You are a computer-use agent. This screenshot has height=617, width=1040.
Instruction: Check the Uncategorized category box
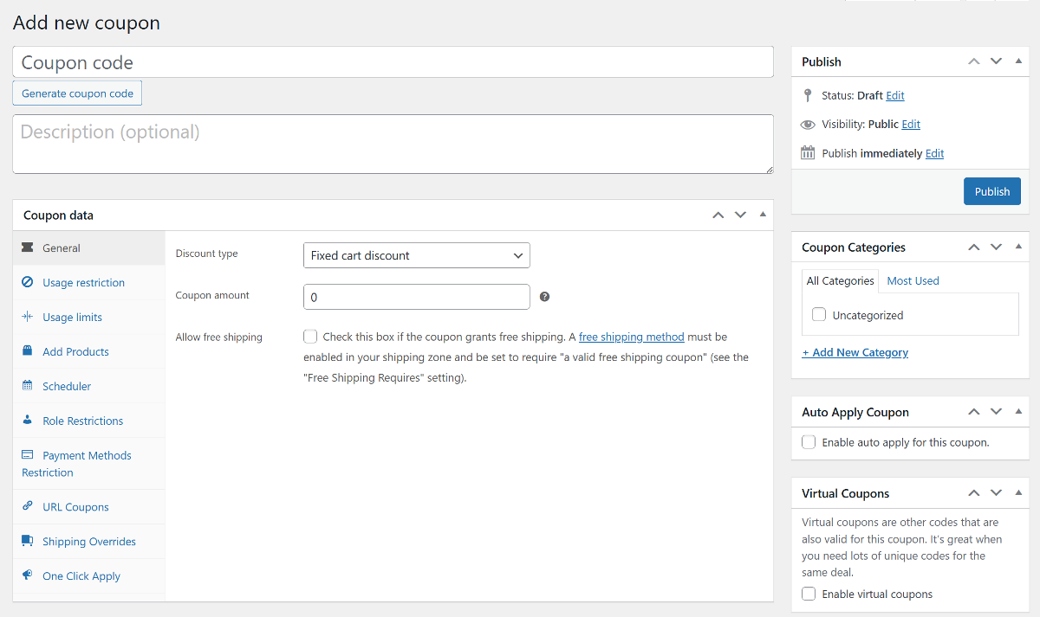[819, 315]
